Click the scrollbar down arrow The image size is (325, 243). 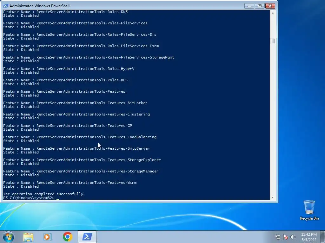click(273, 197)
